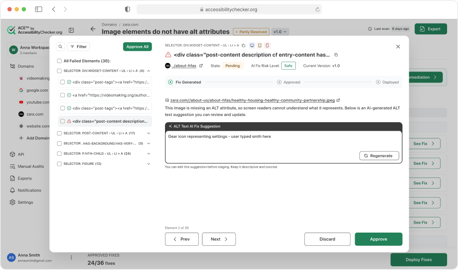Screen dimensions: 458x270
Task: Check the post-content description element checkbox
Action: (x=63, y=121)
